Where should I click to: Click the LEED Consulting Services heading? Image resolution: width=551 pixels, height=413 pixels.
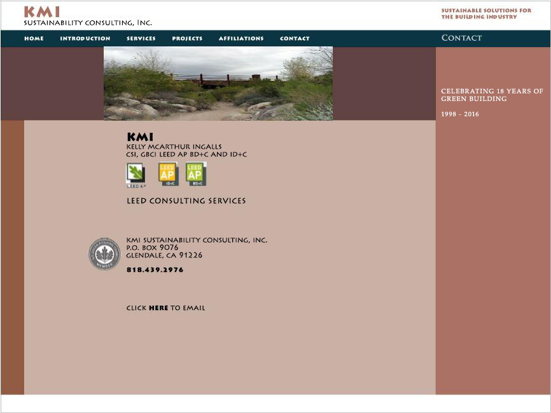pyautogui.click(x=186, y=201)
